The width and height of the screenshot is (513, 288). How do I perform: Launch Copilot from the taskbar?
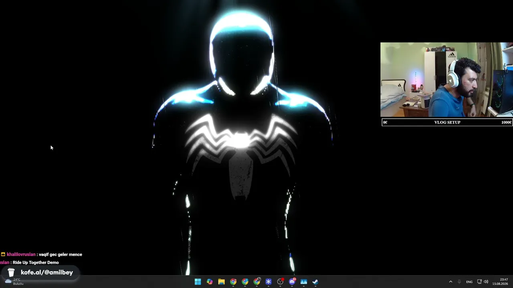(210, 282)
